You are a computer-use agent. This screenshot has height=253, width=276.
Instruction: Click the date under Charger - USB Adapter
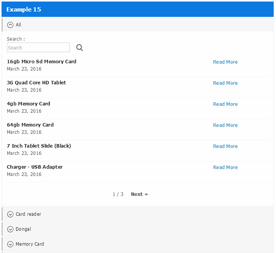24,174
